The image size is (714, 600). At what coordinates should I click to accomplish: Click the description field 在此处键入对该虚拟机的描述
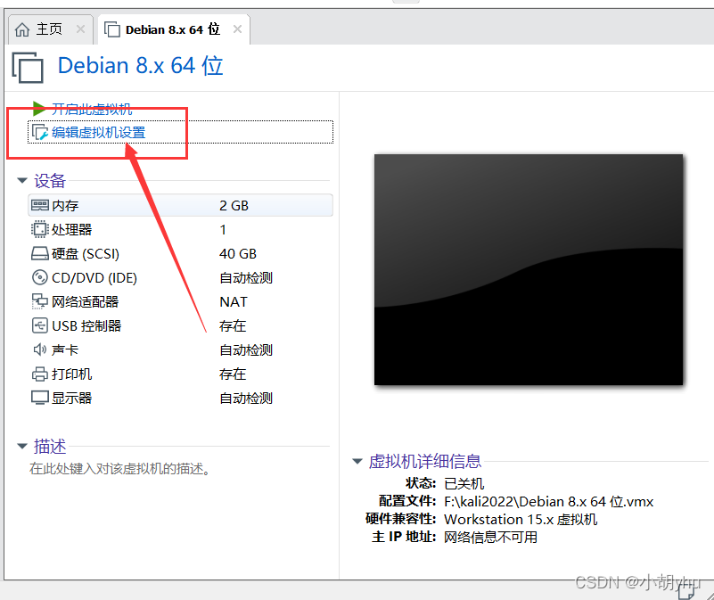pos(119,468)
